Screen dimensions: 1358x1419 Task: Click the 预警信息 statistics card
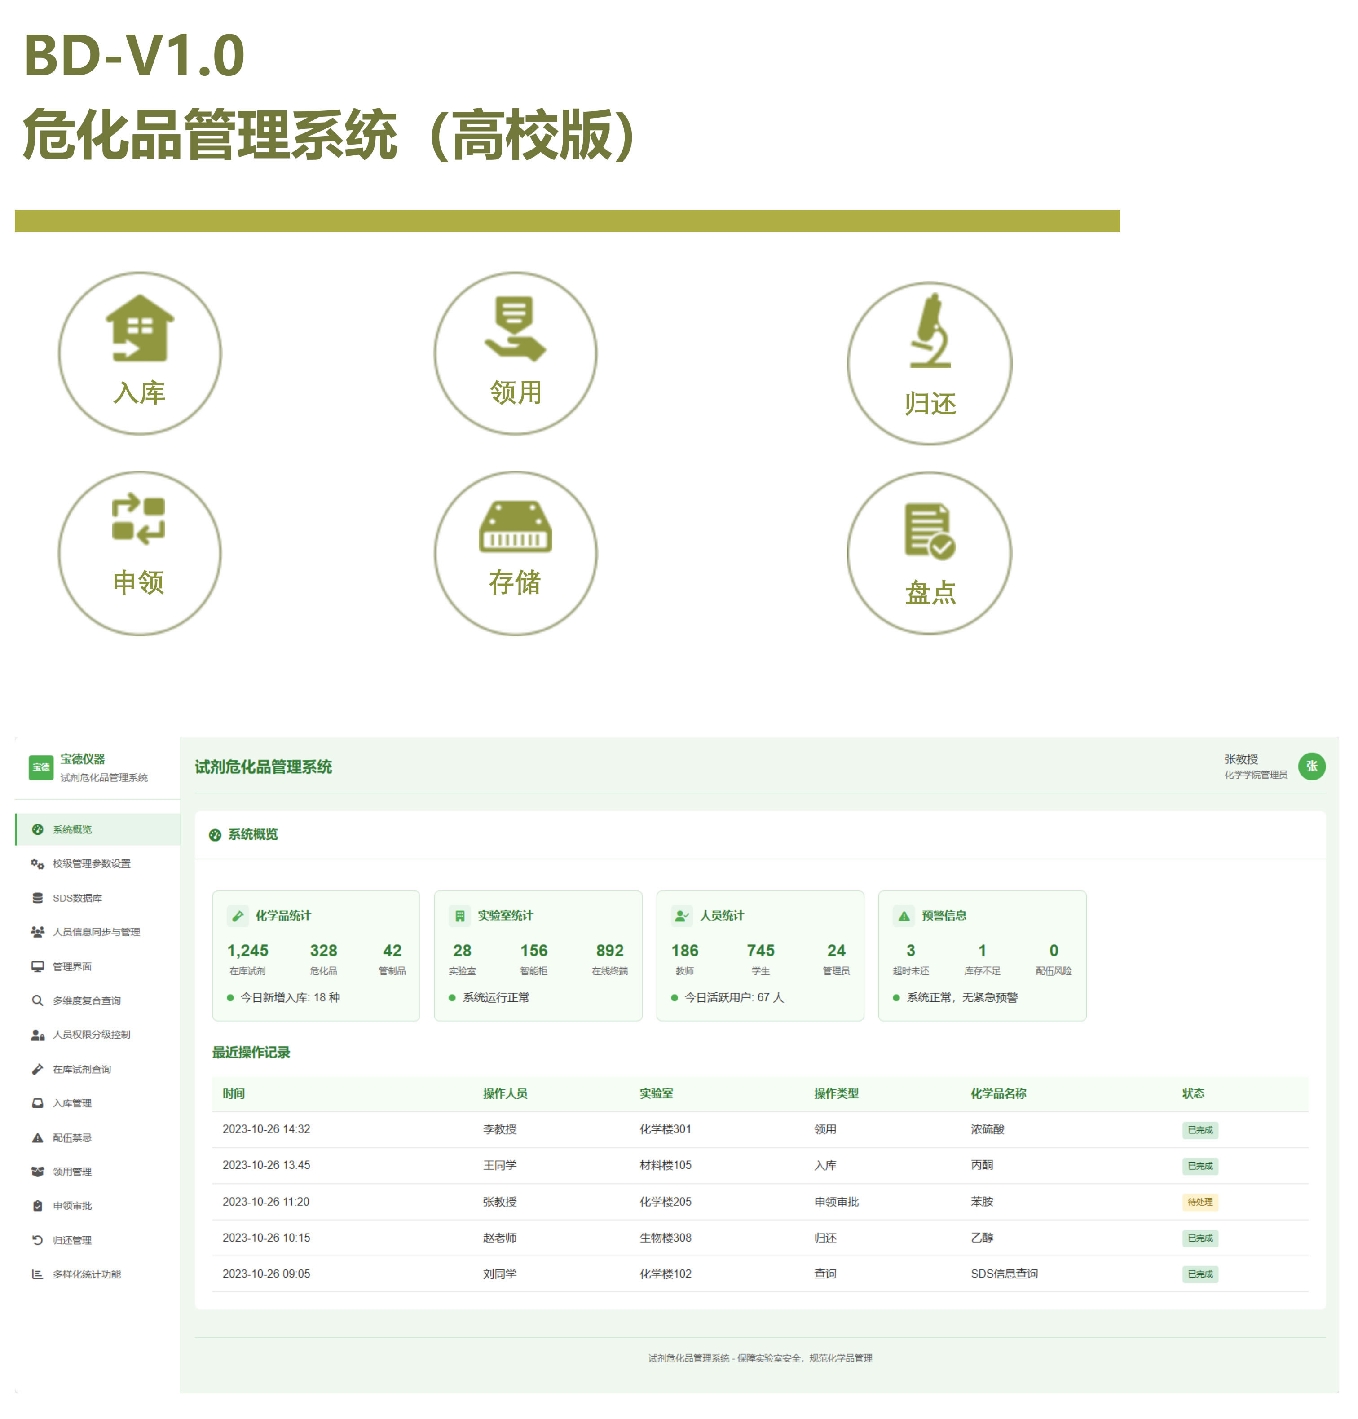click(982, 956)
